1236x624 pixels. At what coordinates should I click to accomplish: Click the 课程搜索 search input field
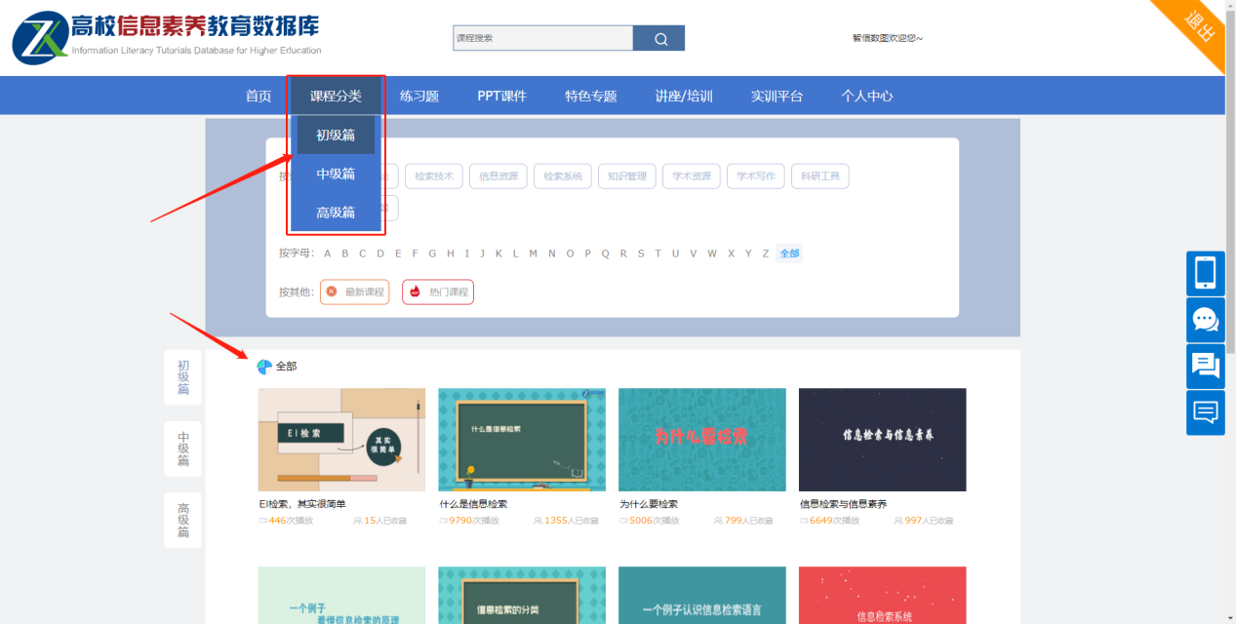click(542, 38)
